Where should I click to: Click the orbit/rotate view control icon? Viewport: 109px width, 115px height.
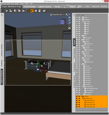tap(70, 17)
